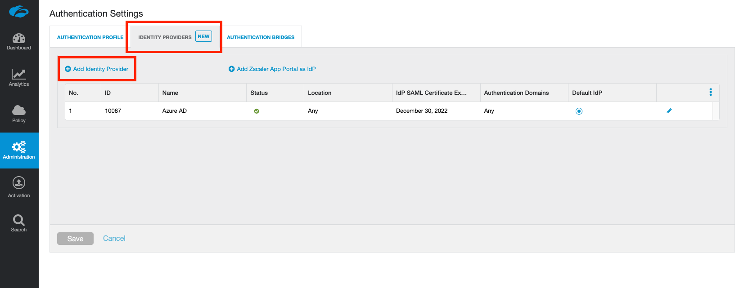Open the Activation sidebar icon
744x288 pixels.
point(19,183)
